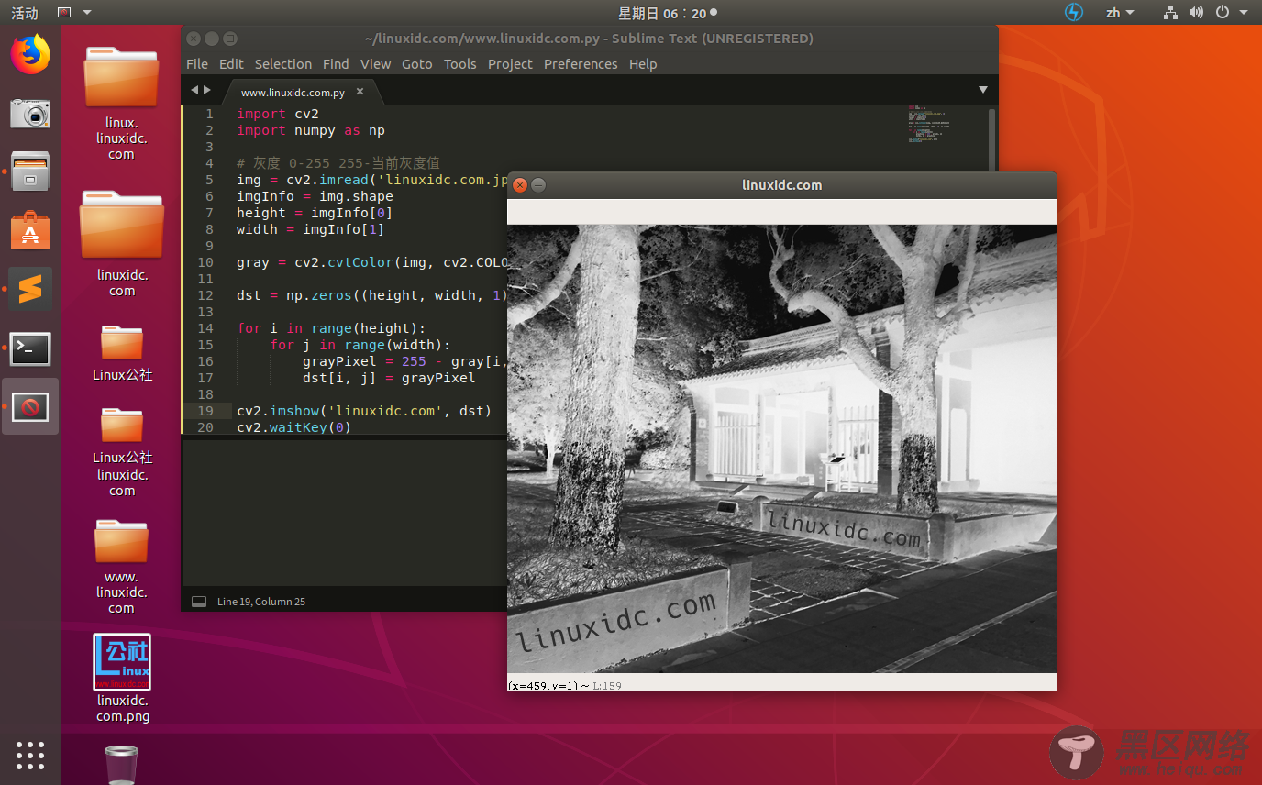
Task: Open the View menu
Action: 376,64
